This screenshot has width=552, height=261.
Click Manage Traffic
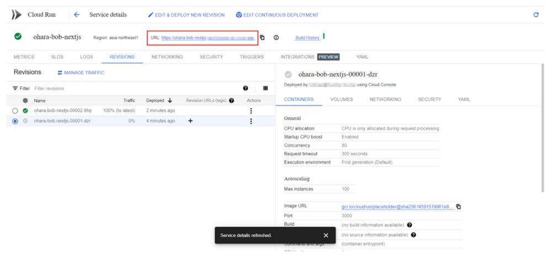(81, 73)
